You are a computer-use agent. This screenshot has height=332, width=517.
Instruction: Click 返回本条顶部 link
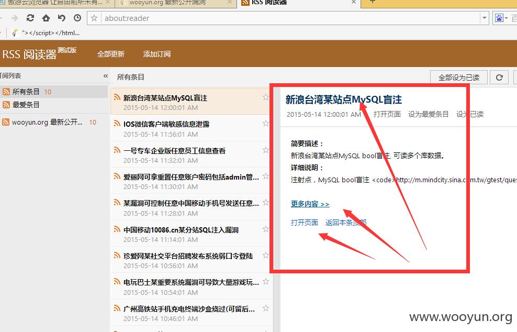point(346,223)
